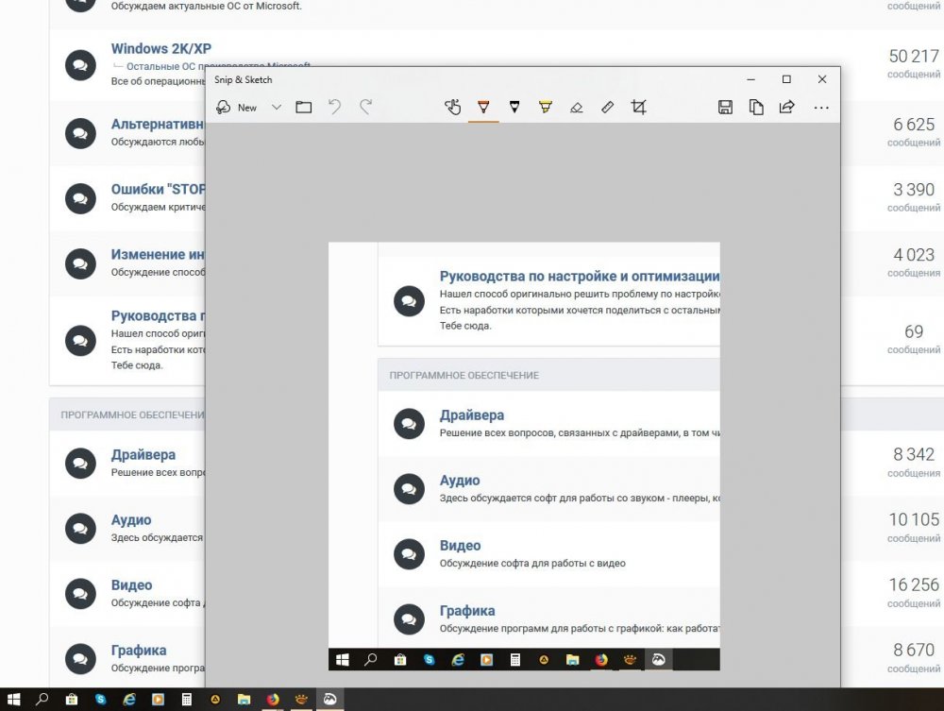Select the yellow Highlighter tool
Image resolution: width=944 pixels, height=711 pixels.
[546, 108]
